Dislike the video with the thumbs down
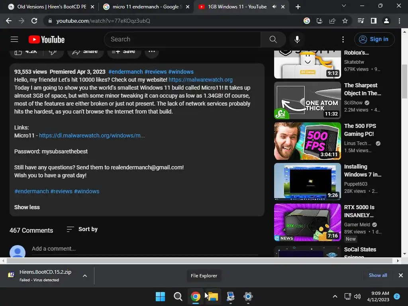This screenshot has height=306, width=408. 53,52
